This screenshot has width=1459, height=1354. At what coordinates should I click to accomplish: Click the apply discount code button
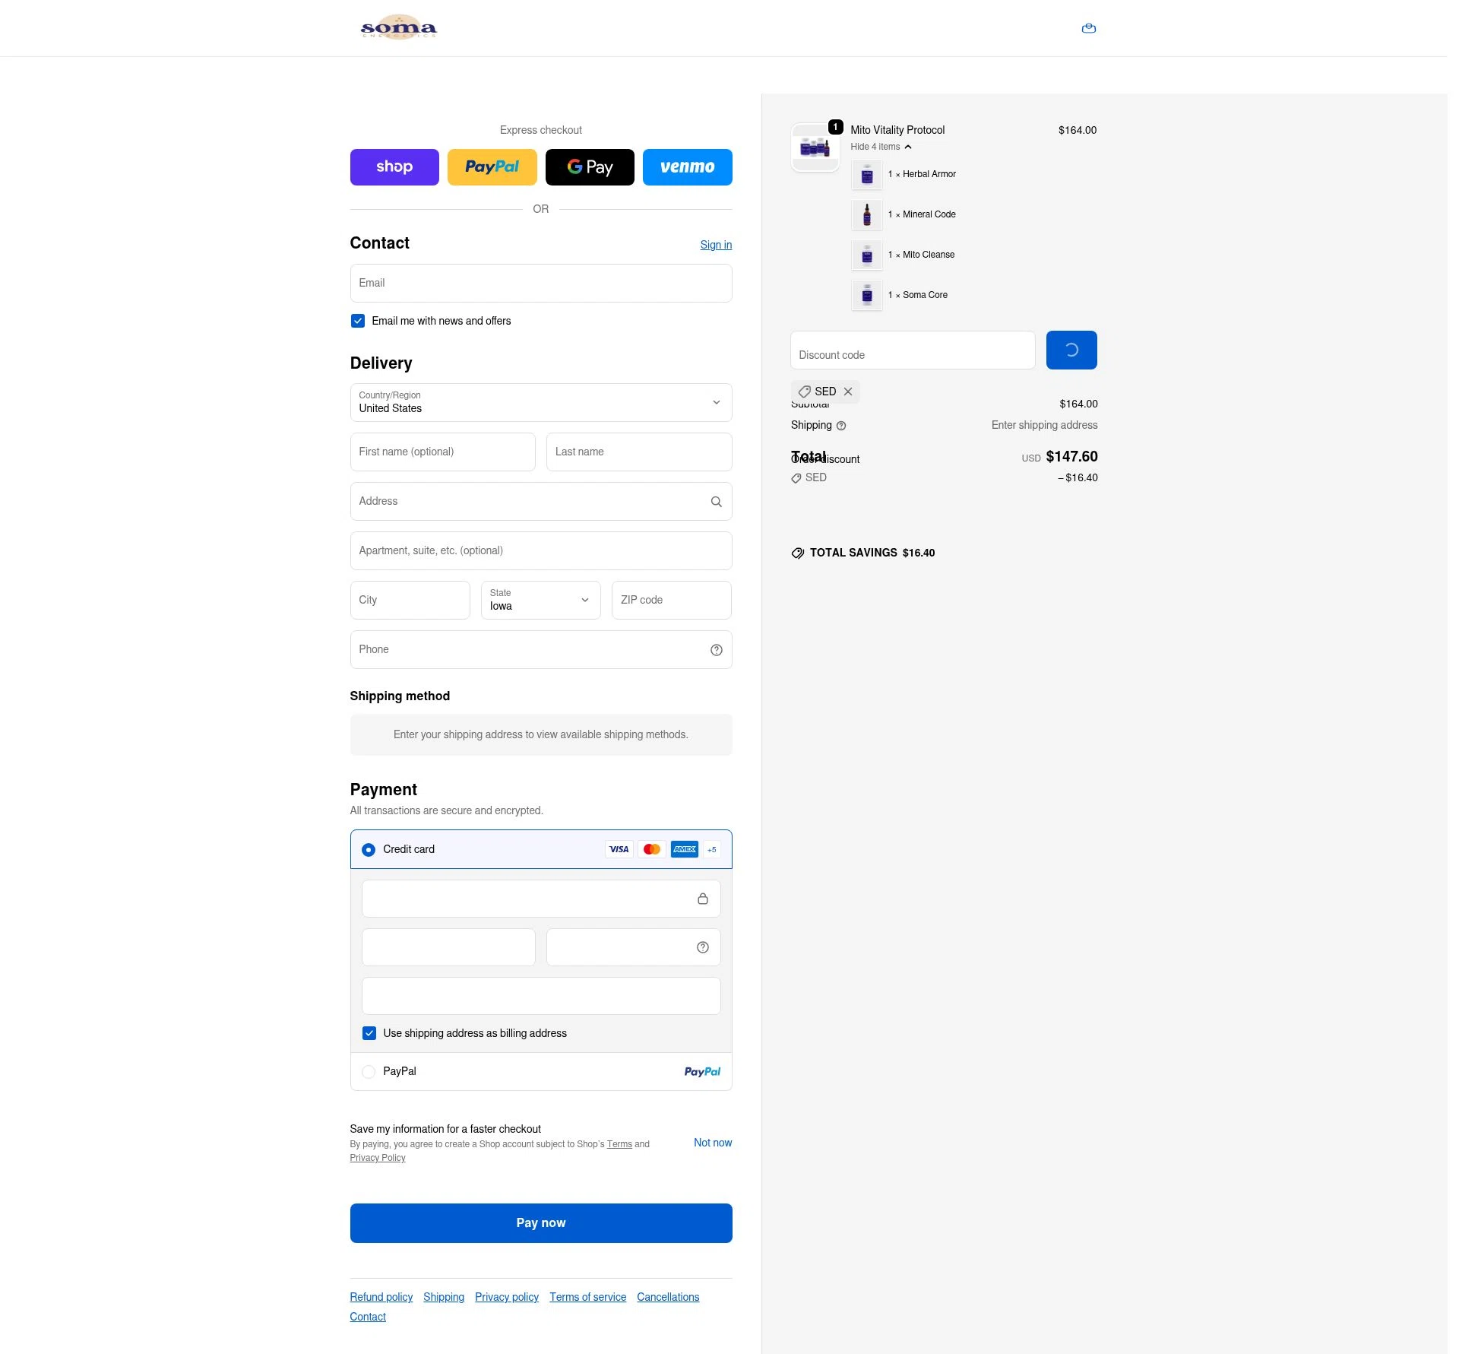[1071, 350]
